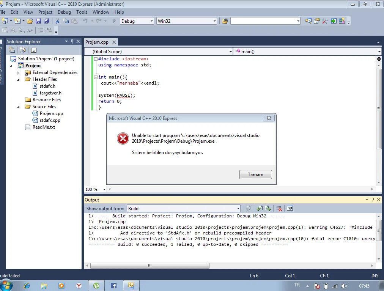The height and width of the screenshot is (291, 384).
Task: Toggle auto-hide pin on Output panel
Action: point(373,200)
